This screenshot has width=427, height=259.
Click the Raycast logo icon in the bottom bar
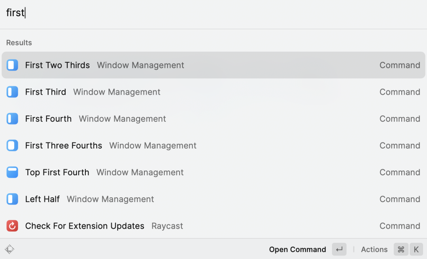(9, 249)
